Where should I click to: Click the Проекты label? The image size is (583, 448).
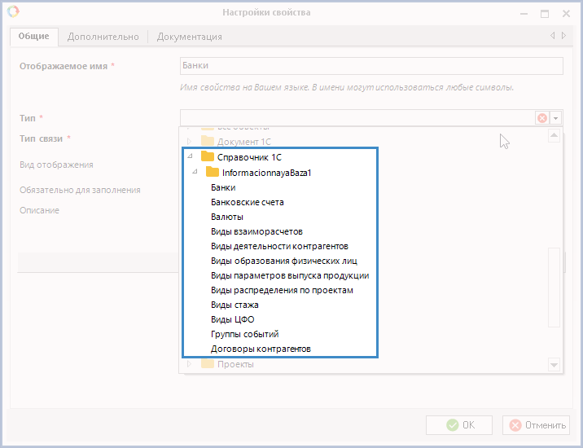[x=235, y=364]
